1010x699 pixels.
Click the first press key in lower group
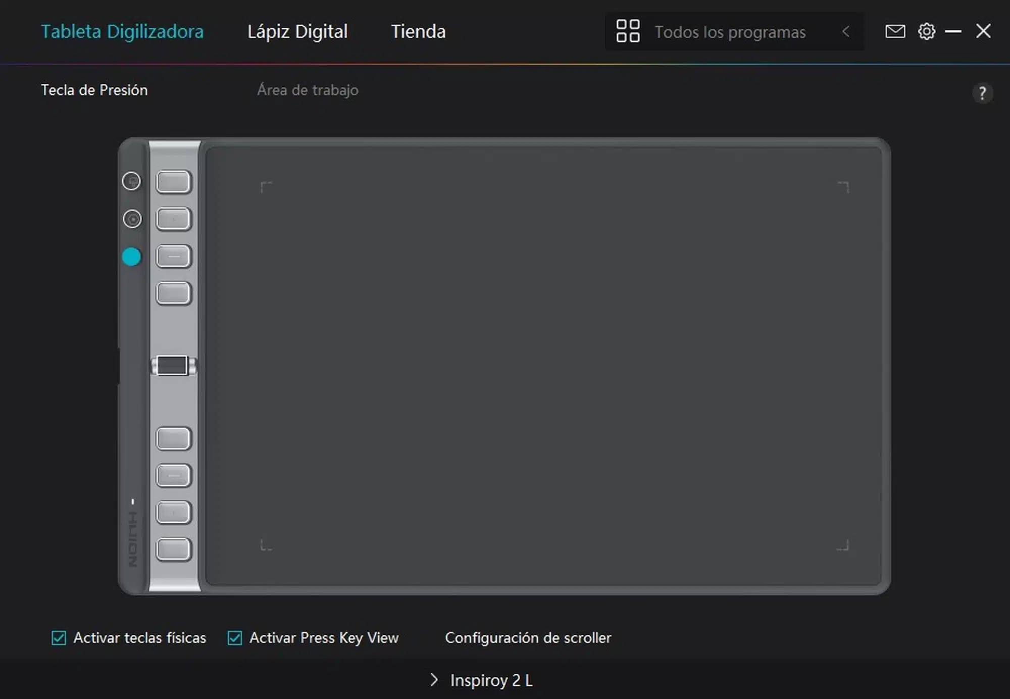click(173, 438)
